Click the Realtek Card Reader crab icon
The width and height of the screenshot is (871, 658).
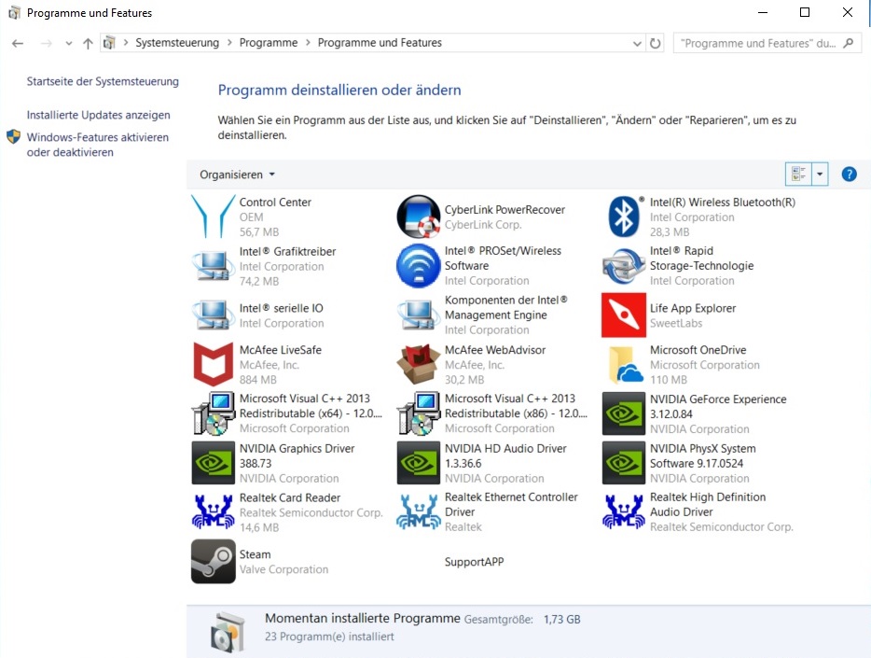point(213,511)
